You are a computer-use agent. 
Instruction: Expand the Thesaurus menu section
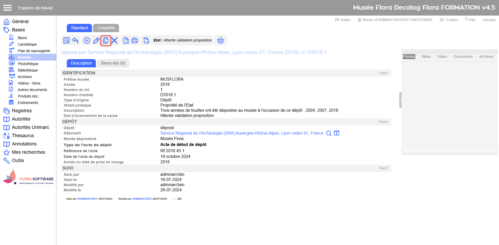pos(23,136)
